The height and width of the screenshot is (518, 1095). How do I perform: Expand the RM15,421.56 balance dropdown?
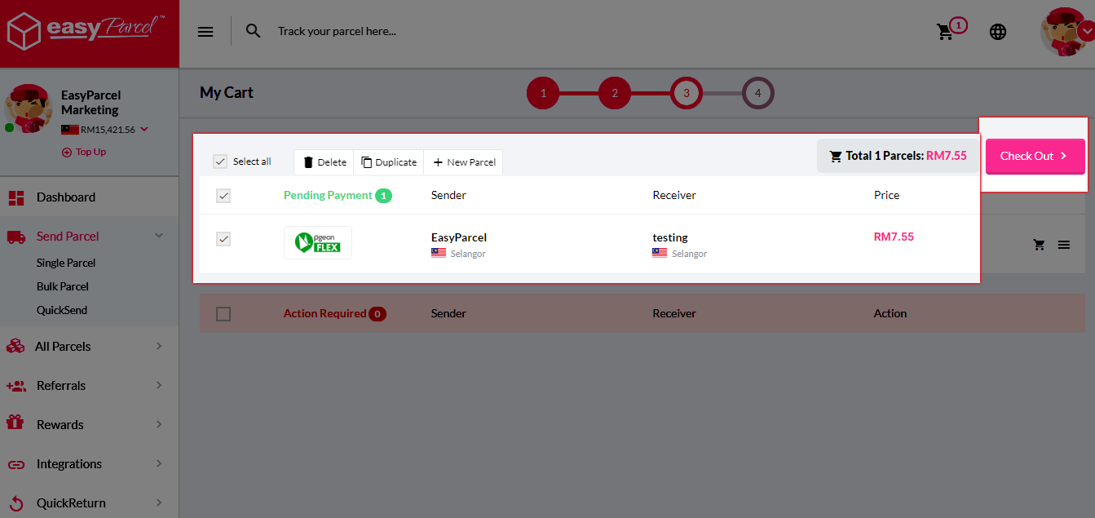click(144, 129)
